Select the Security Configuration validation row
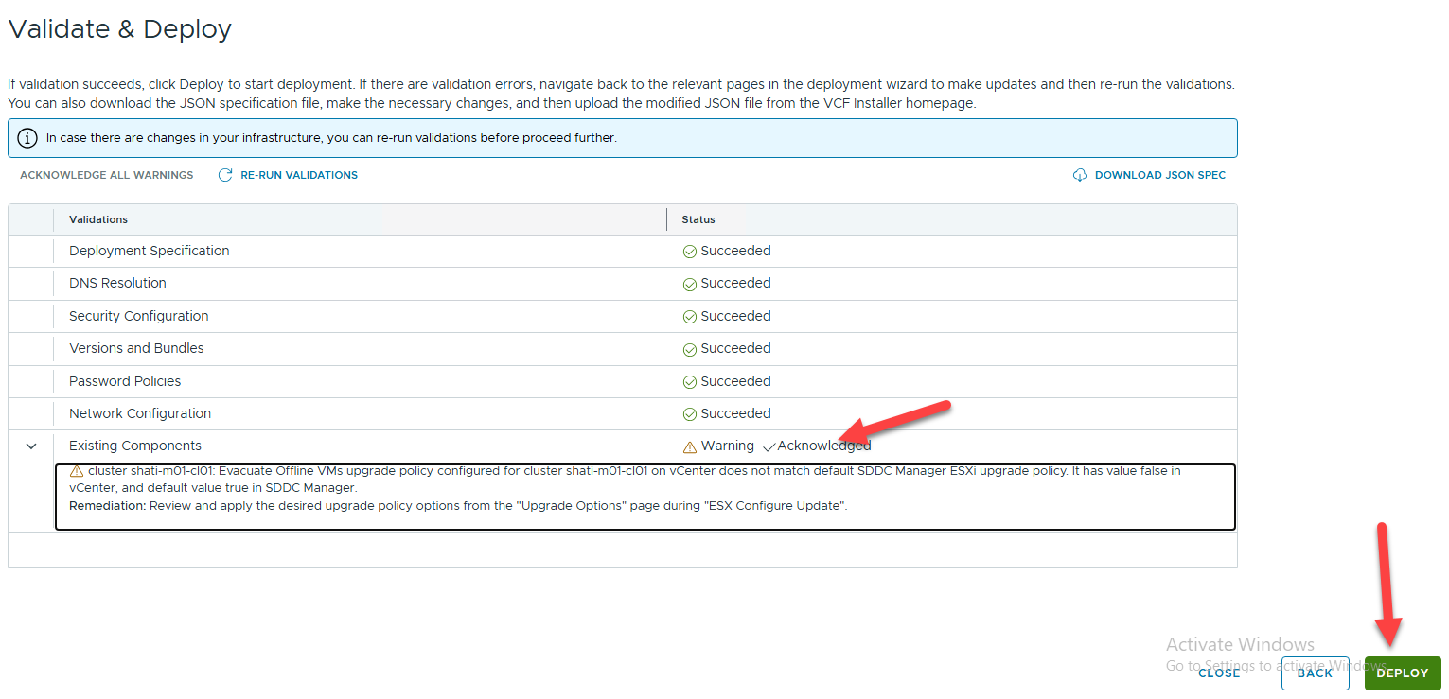Screen dimensions: 1449x699 [x=138, y=316]
